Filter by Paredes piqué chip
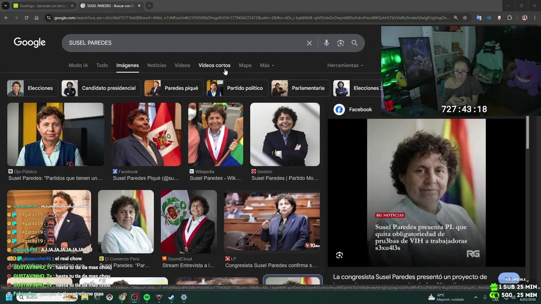 point(173,88)
